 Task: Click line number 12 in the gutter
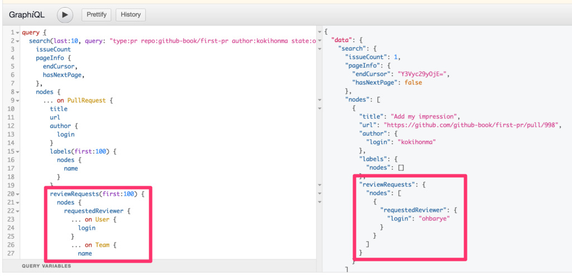(x=10, y=125)
